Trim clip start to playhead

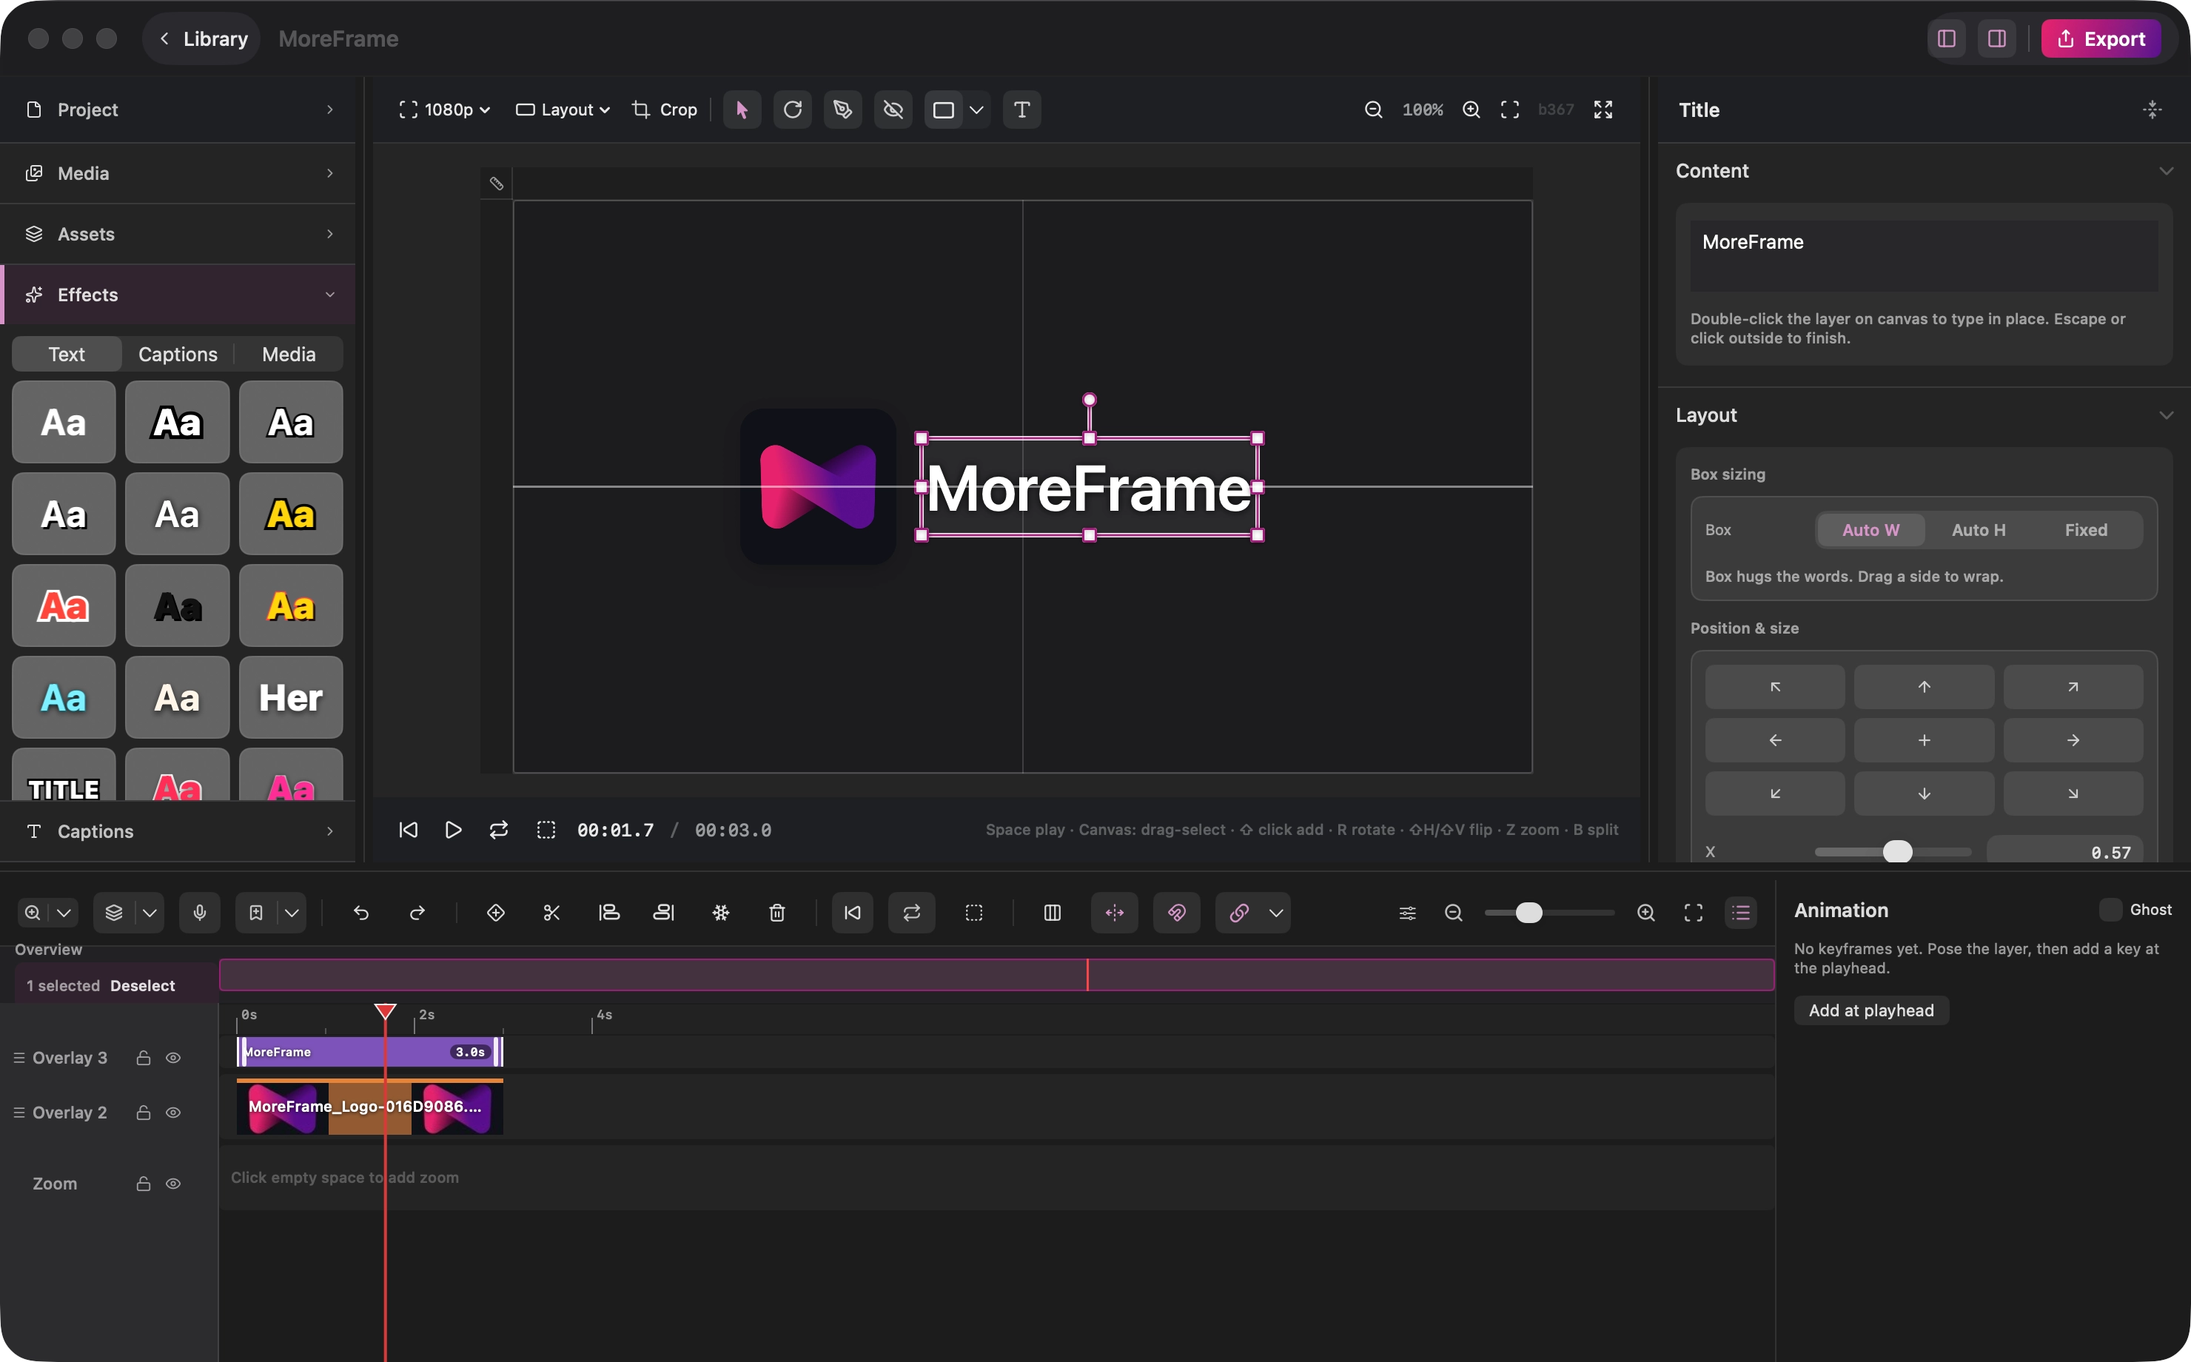pyautogui.click(x=608, y=913)
